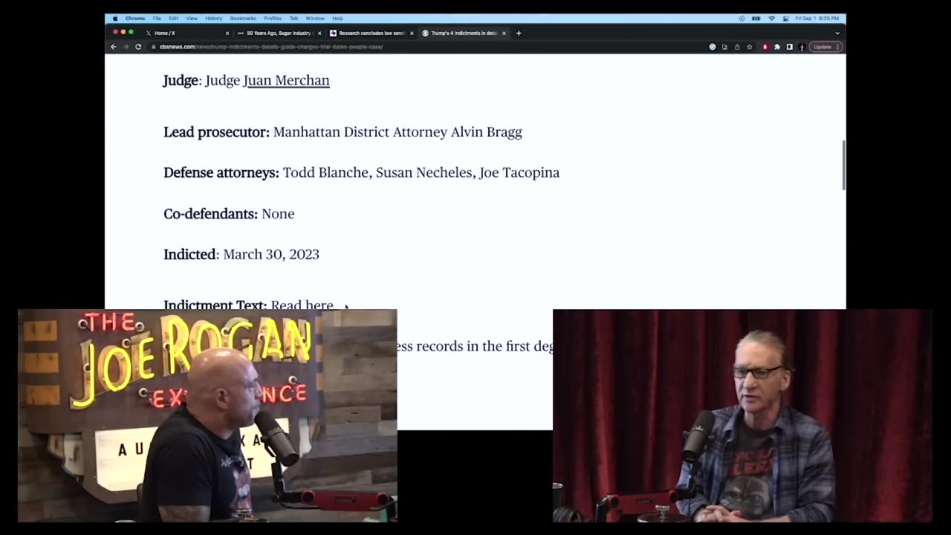Open the Edit menu
This screenshot has height=535, width=951.
coord(173,18)
